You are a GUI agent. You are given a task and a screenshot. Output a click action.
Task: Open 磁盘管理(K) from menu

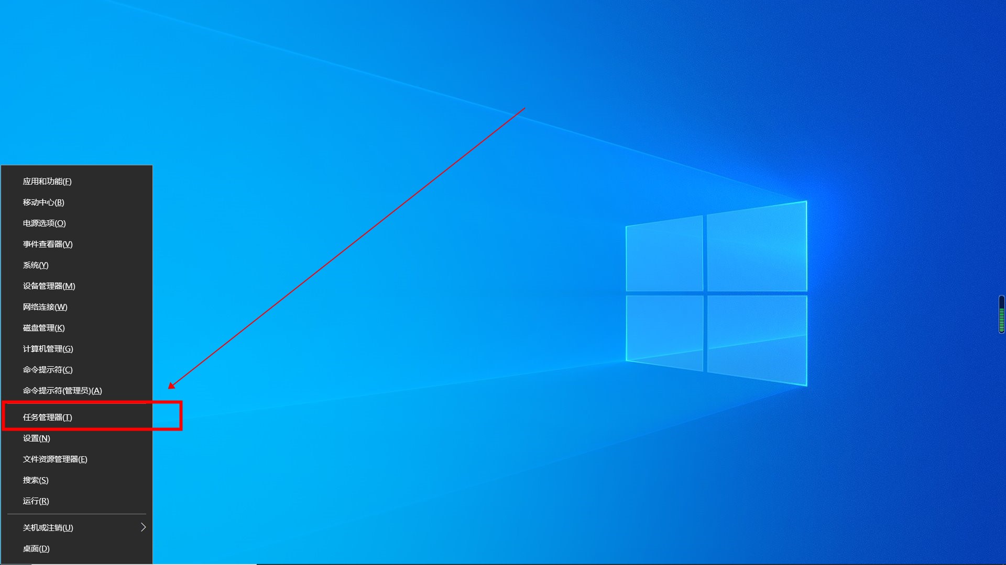point(43,328)
